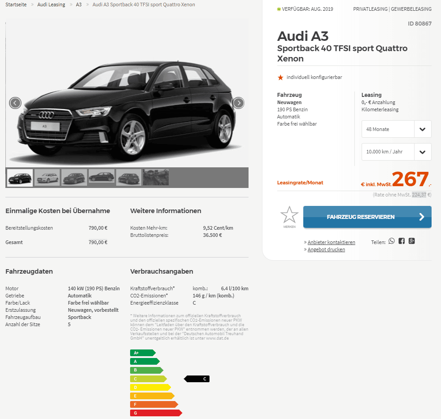Open the 48 Monate duration dropdown
Image resolution: width=441 pixels, height=419 pixels.
396,129
